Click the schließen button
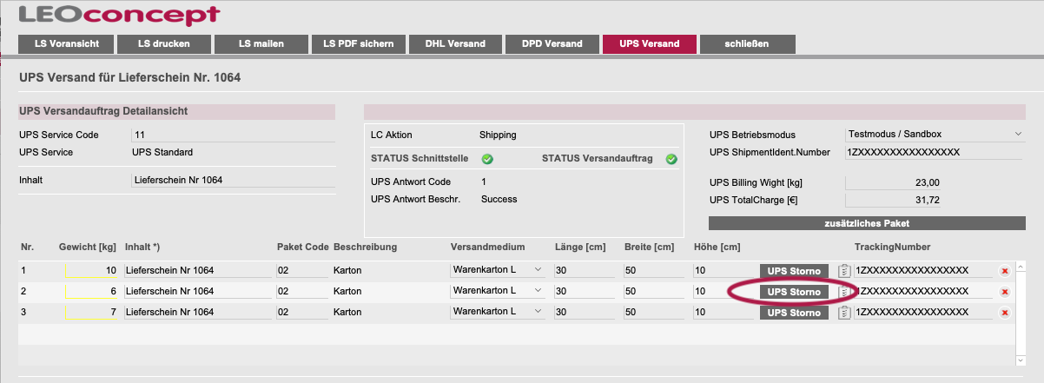Image resolution: width=1044 pixels, height=383 pixels. [x=747, y=44]
